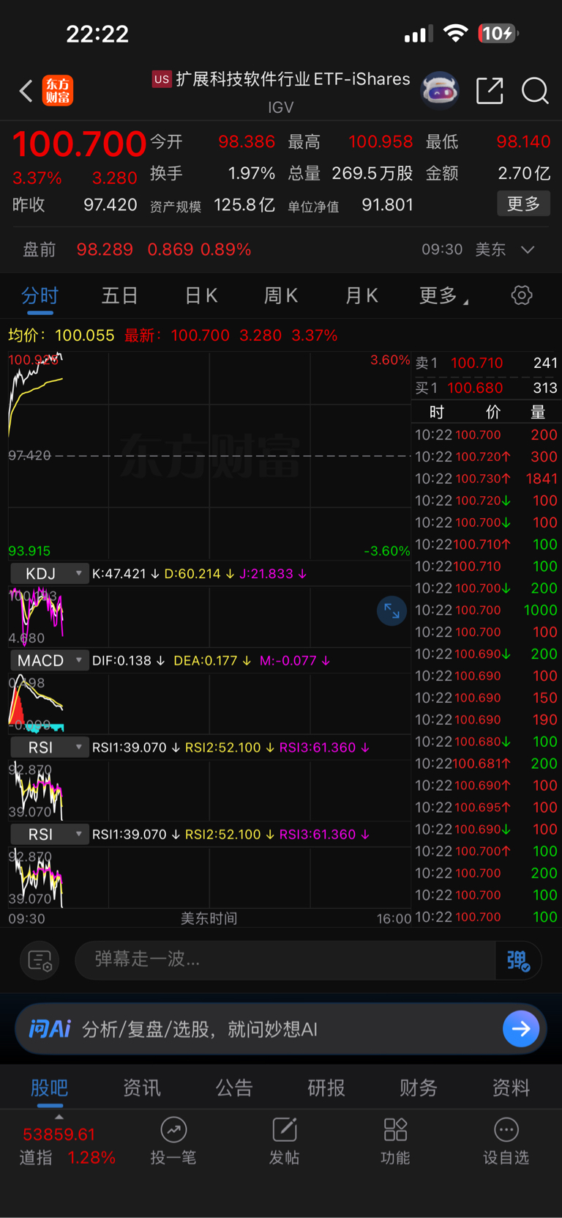Tap the intraday price chart

(209, 455)
